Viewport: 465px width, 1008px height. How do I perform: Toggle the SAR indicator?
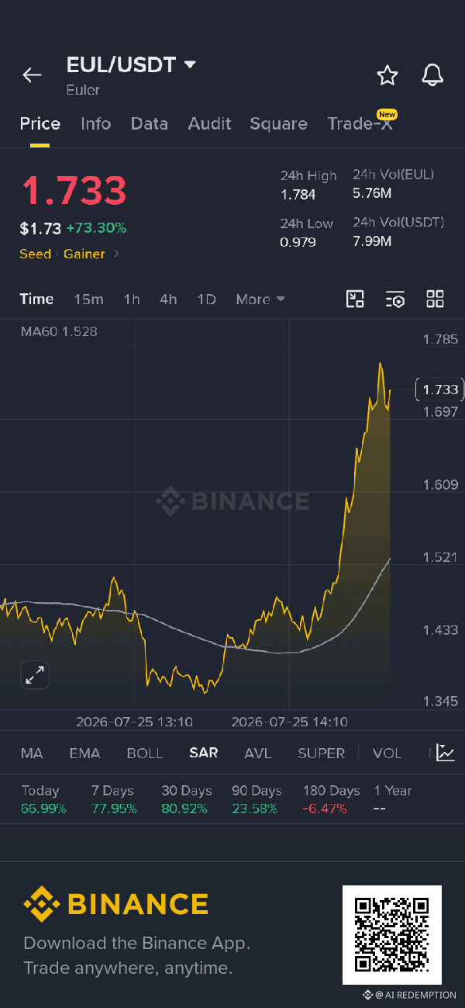click(204, 753)
